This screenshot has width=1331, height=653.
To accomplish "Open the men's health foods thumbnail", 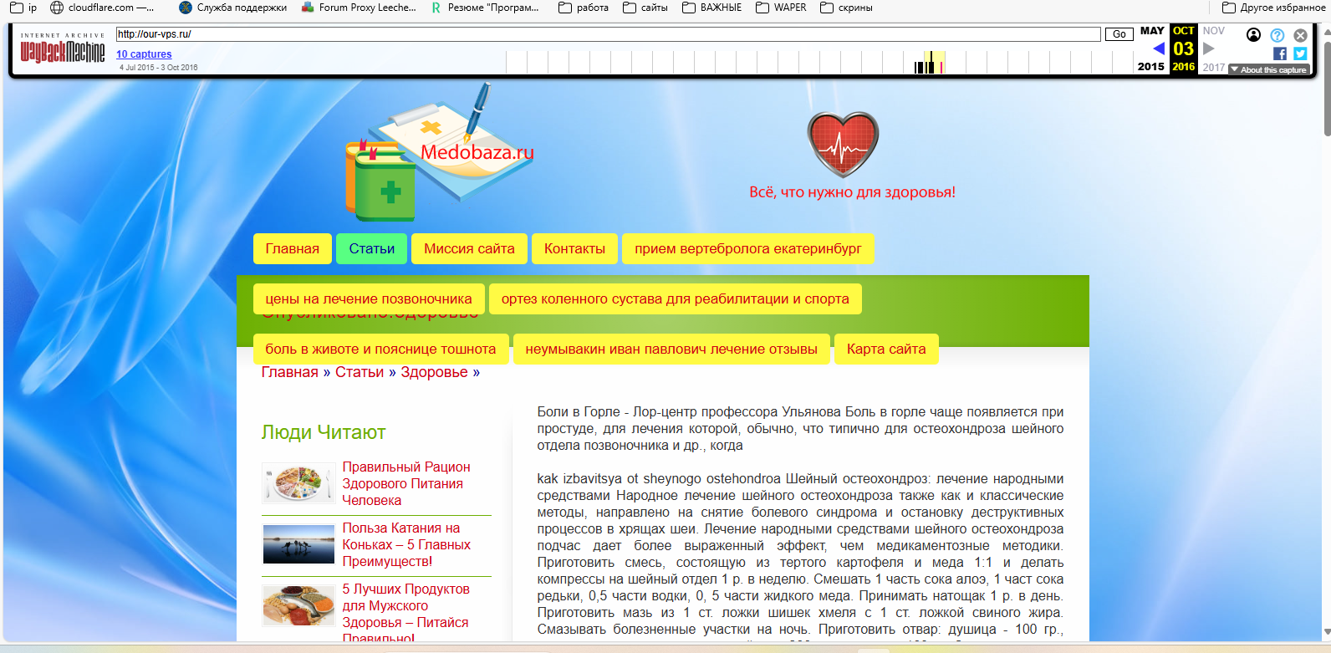I will (x=298, y=605).
